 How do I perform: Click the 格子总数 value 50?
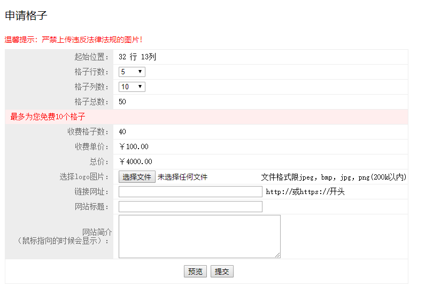coord(122,102)
